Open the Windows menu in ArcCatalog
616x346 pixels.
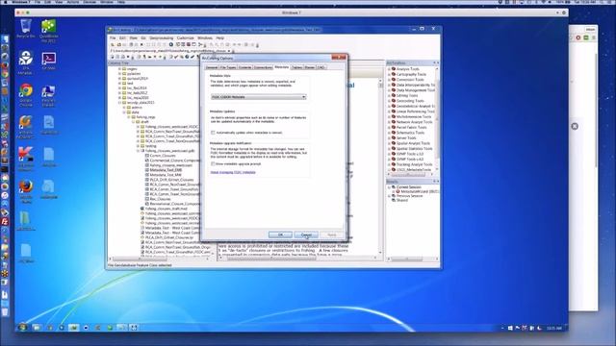205,38
